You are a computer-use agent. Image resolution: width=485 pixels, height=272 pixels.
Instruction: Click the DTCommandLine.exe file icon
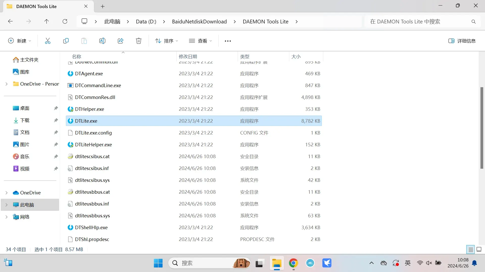point(70,85)
